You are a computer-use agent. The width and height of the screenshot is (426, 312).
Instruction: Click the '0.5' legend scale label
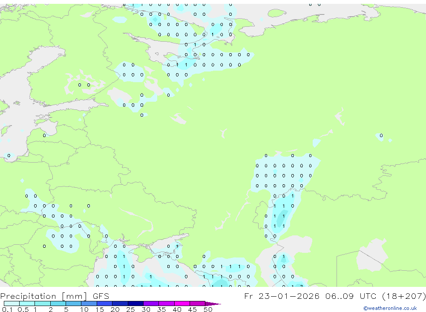point(23,309)
